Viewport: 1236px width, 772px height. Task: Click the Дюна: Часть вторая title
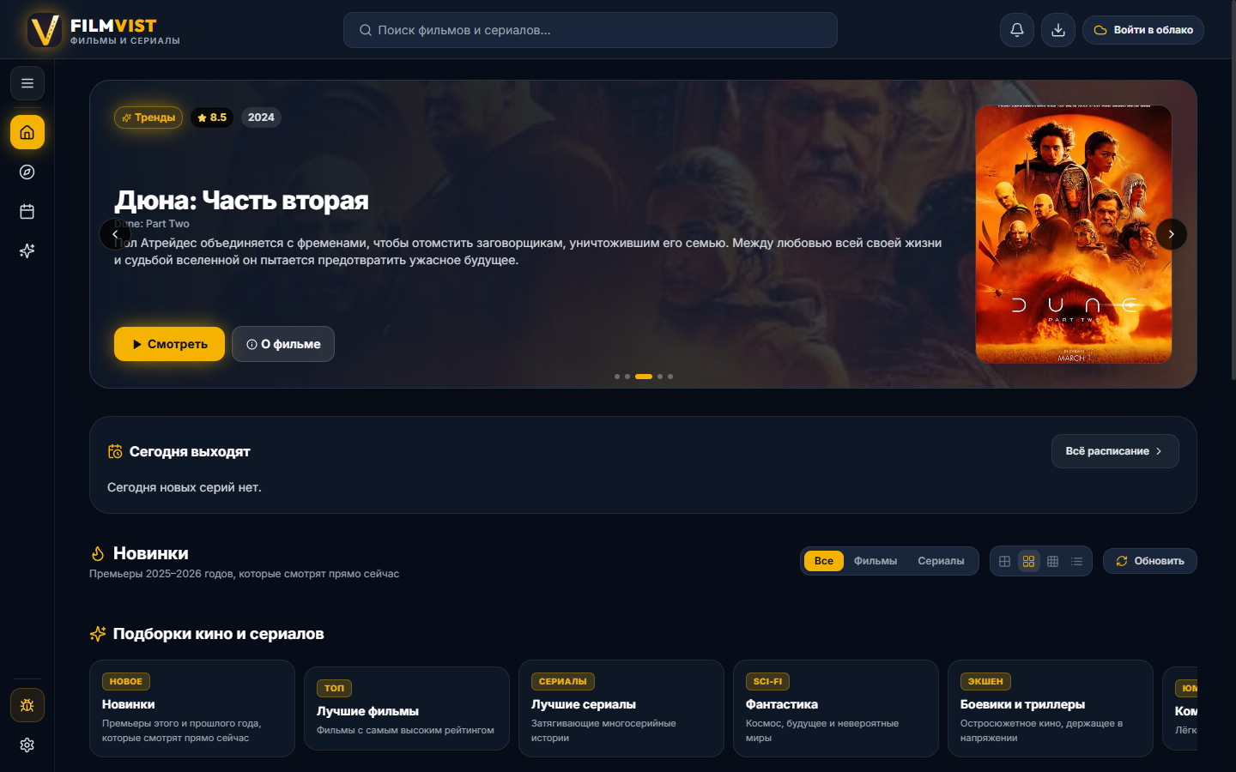click(241, 200)
